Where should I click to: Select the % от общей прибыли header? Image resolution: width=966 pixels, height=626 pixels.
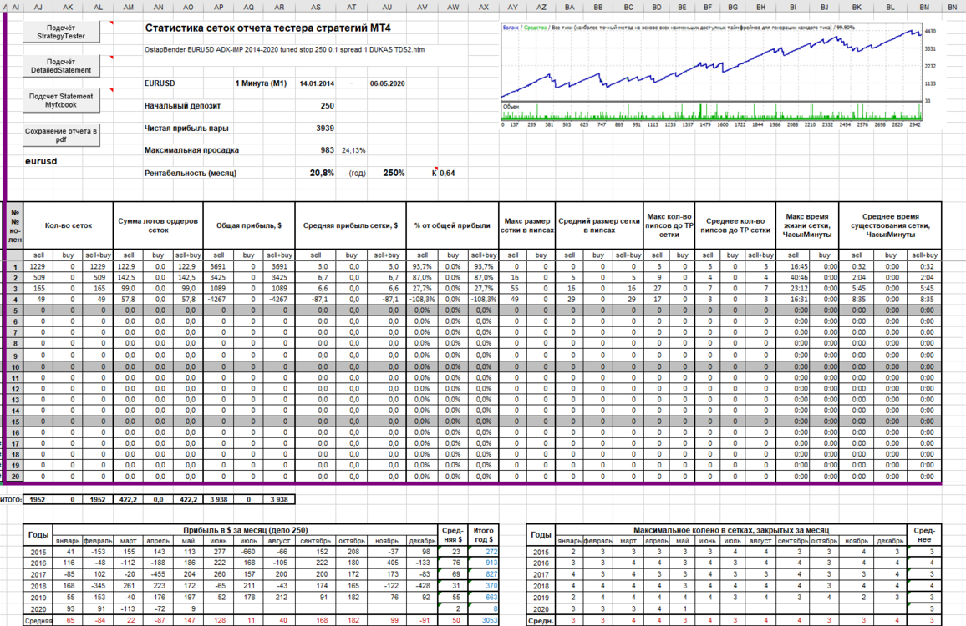click(453, 226)
